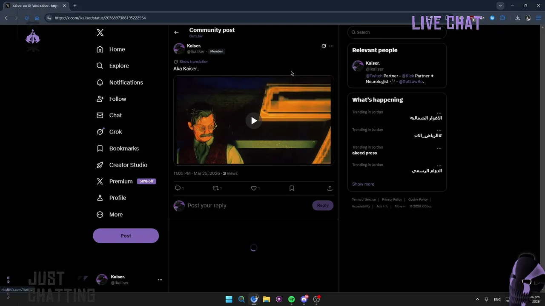Bookmark the post
Screen dimensions: 545x306
tap(292, 188)
